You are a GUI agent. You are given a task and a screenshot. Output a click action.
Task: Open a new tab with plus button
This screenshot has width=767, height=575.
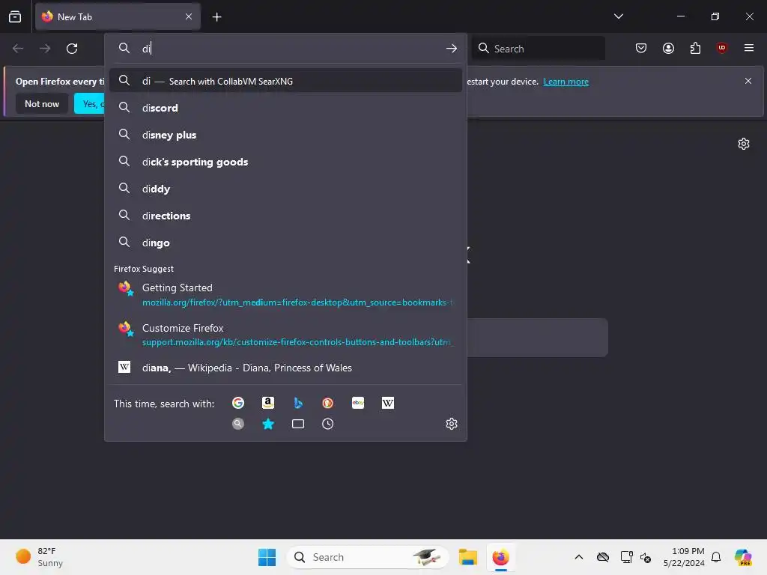216,17
